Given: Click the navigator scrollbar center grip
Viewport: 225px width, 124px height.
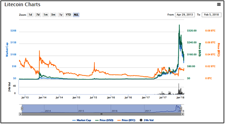Looking at the screenshot, I should tap(101, 114).
